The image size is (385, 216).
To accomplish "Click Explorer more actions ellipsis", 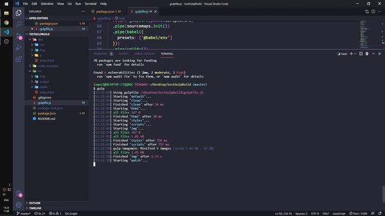I will (83, 11).
